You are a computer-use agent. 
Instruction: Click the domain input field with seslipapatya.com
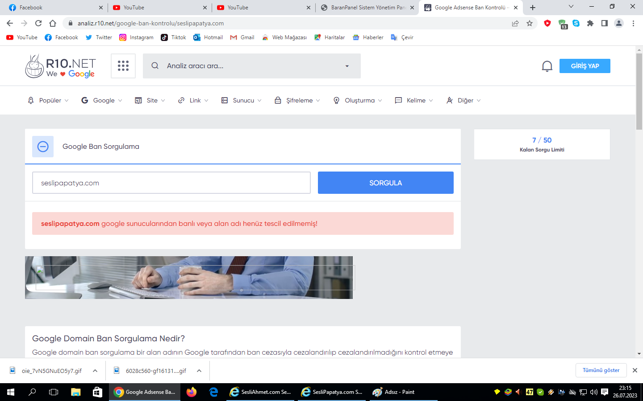[171, 183]
